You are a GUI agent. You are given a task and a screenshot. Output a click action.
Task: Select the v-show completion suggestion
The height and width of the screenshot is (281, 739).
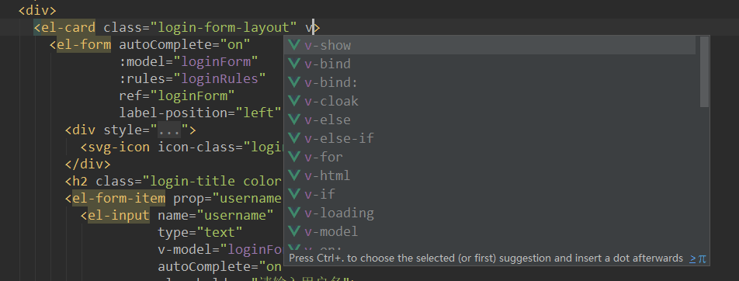pyautogui.click(x=491, y=45)
